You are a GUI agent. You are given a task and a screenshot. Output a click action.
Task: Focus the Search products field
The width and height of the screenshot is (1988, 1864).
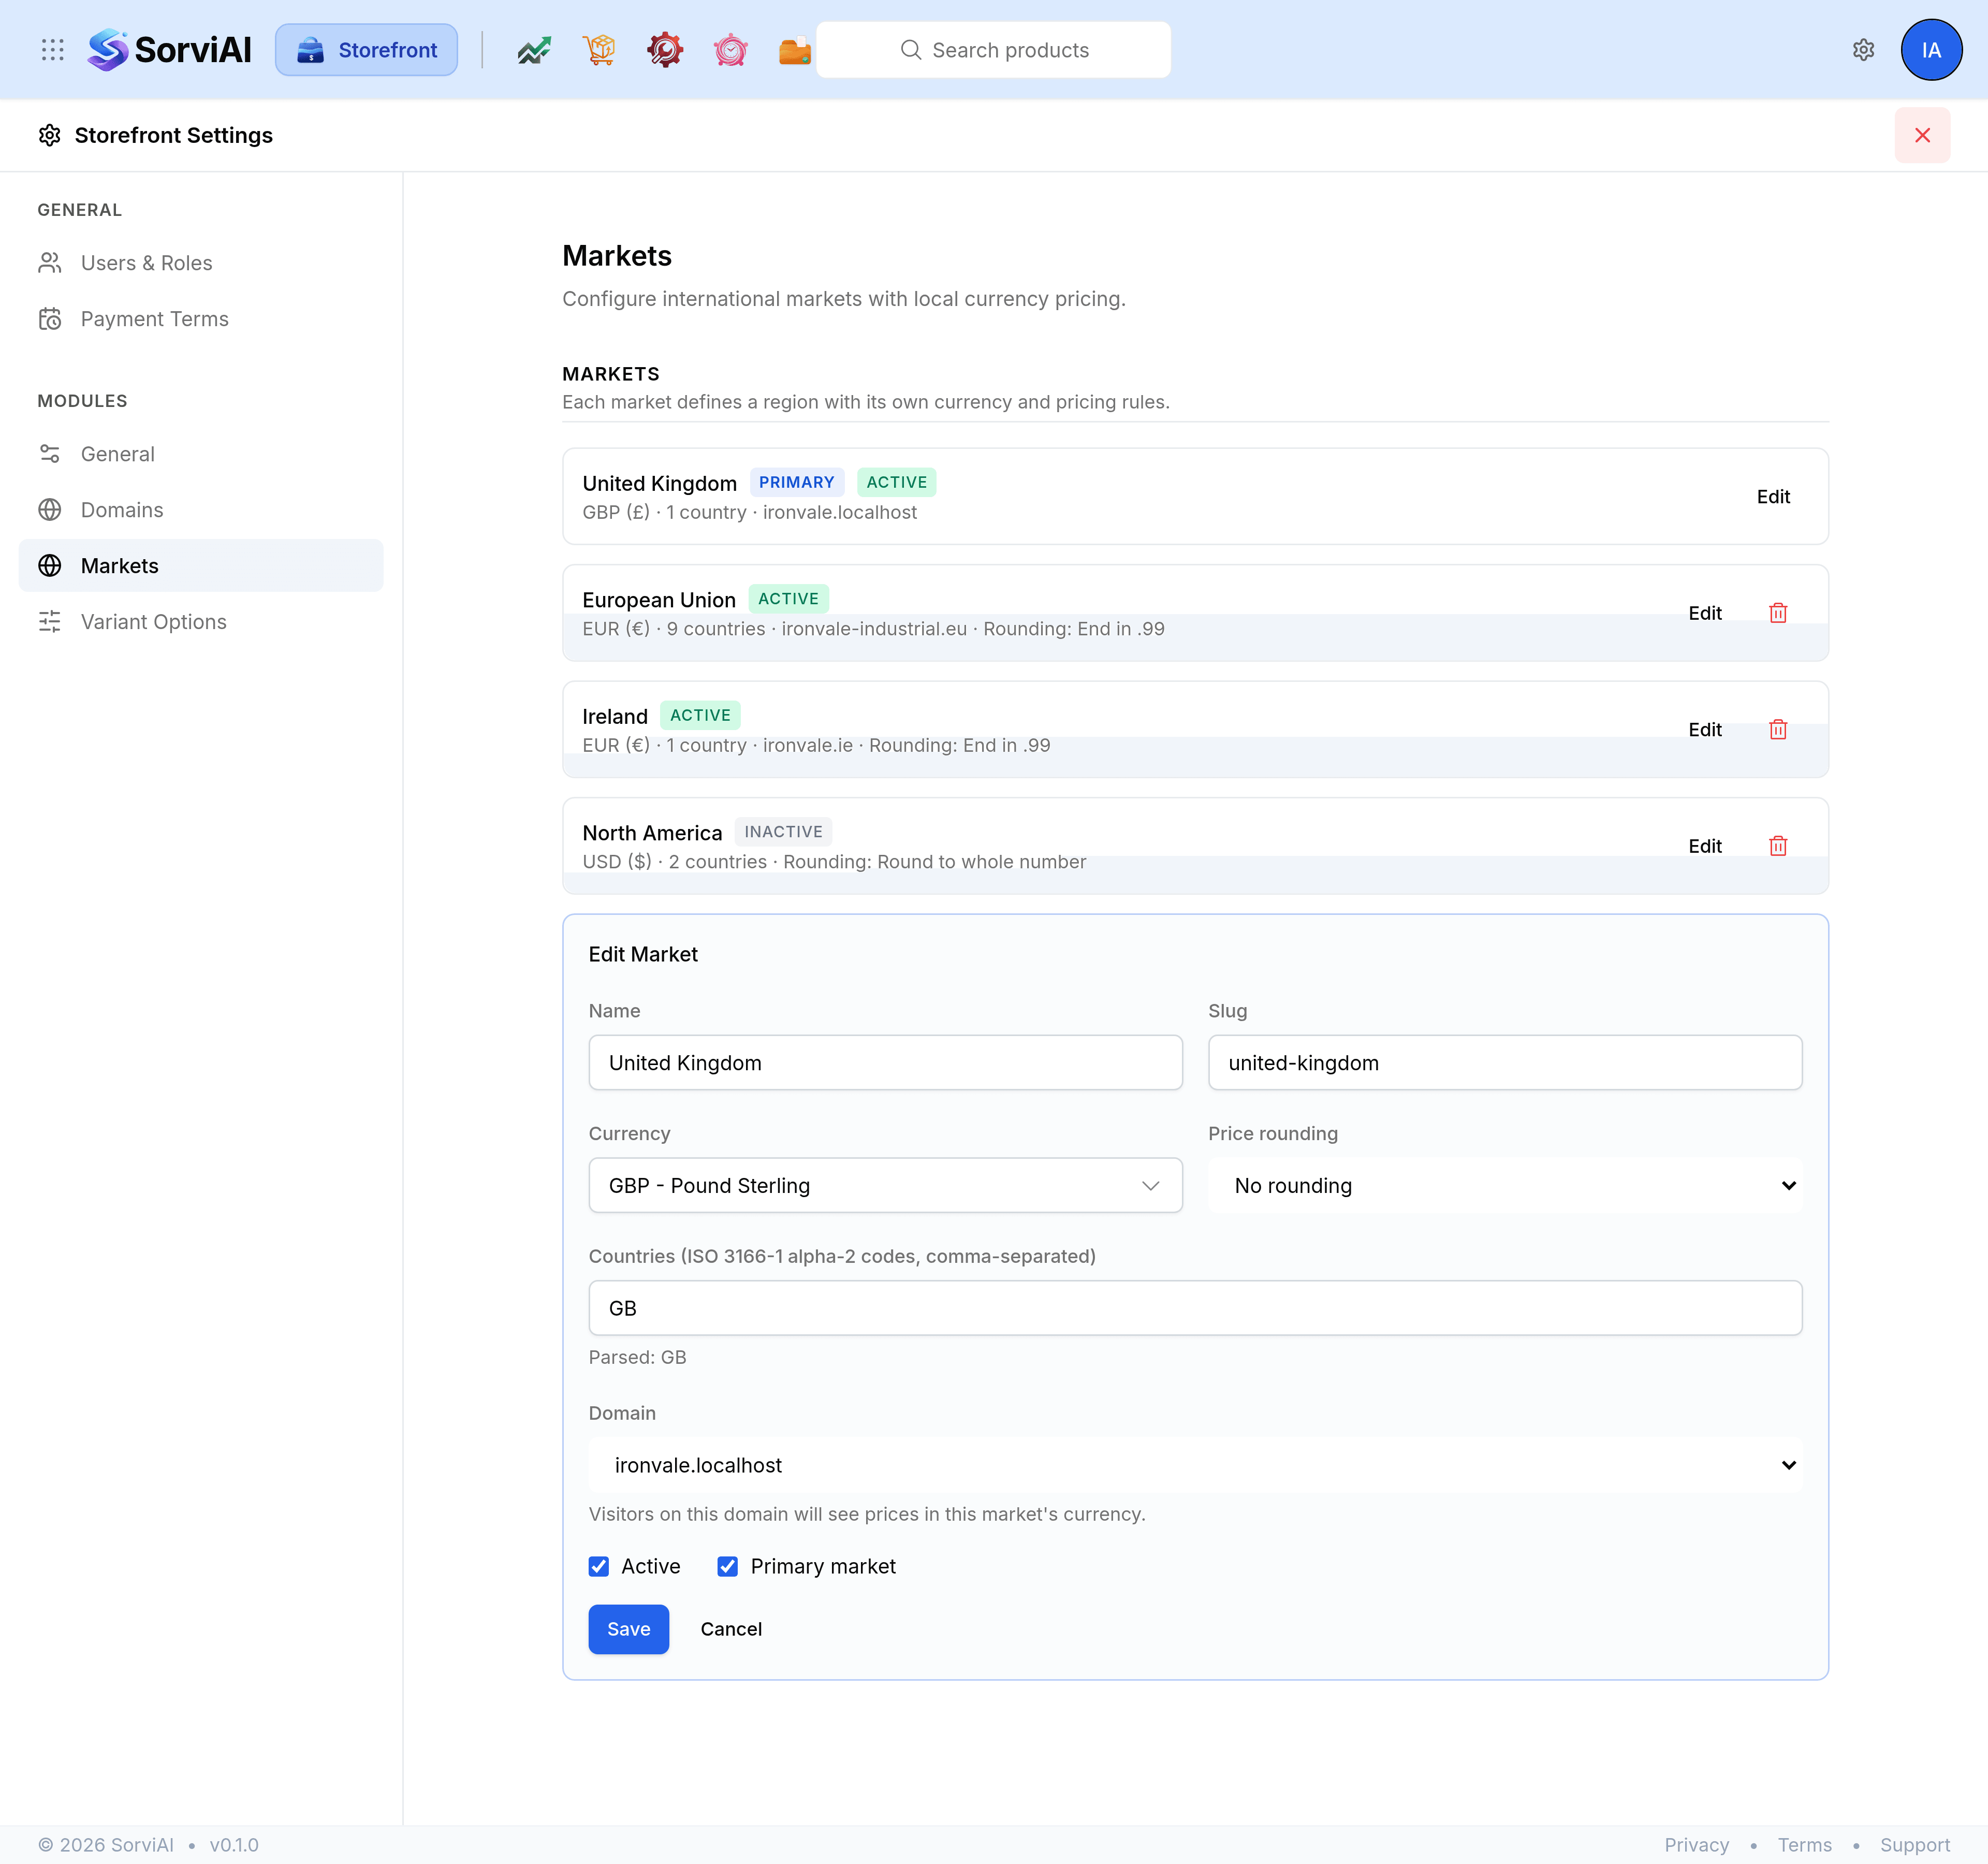[994, 50]
